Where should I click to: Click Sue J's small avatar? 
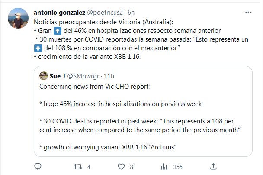point(43,76)
